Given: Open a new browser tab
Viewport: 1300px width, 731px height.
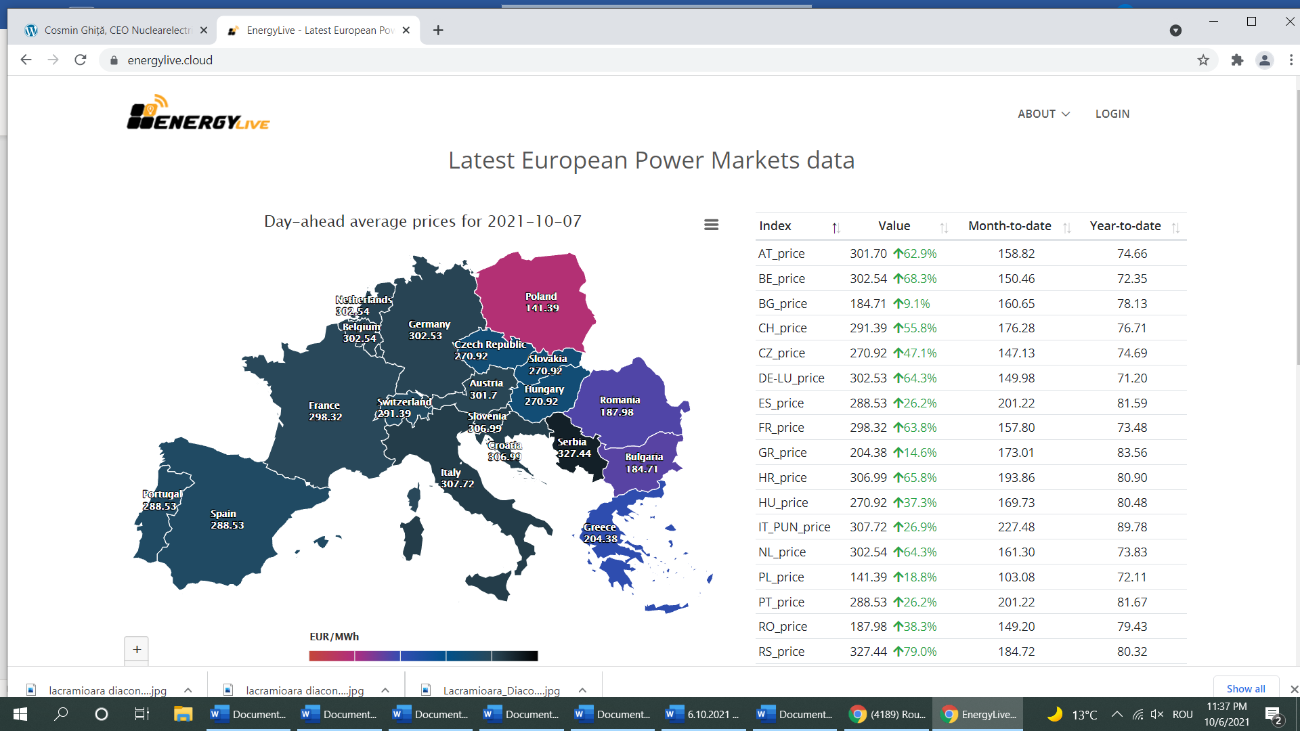Looking at the screenshot, I should tap(438, 30).
